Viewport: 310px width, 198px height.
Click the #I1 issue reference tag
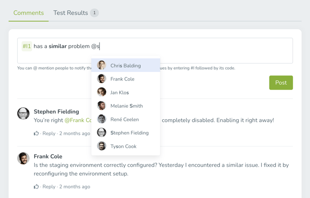pos(27,46)
